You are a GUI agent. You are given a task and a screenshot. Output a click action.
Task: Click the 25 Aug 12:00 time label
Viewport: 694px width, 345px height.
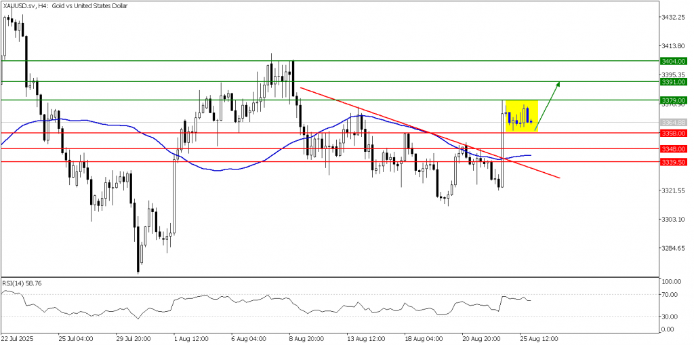[537, 338]
